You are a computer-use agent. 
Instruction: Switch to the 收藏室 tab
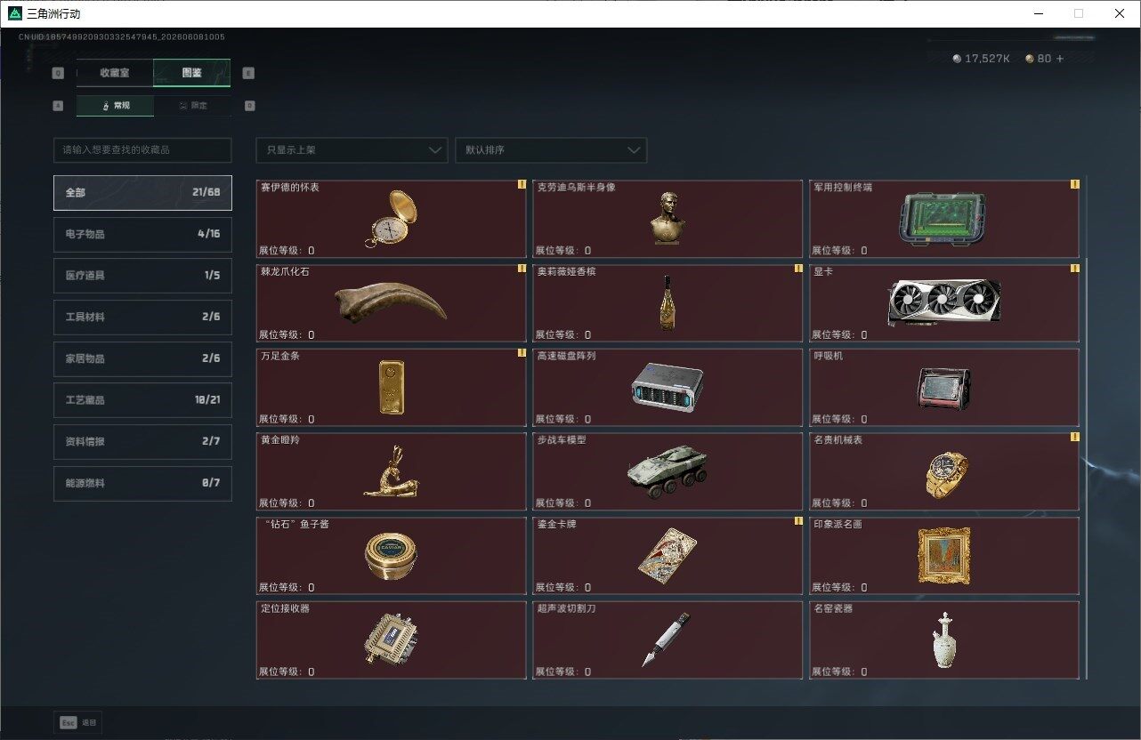tap(115, 73)
